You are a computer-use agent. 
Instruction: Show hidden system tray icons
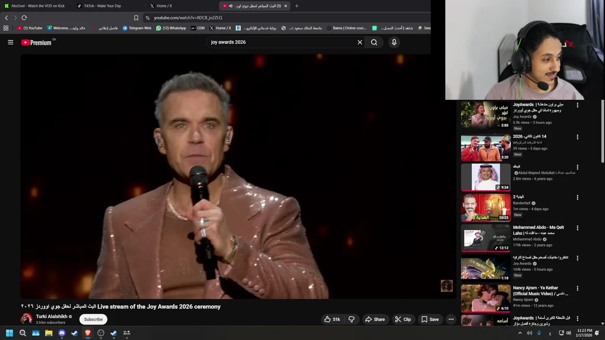point(520,333)
